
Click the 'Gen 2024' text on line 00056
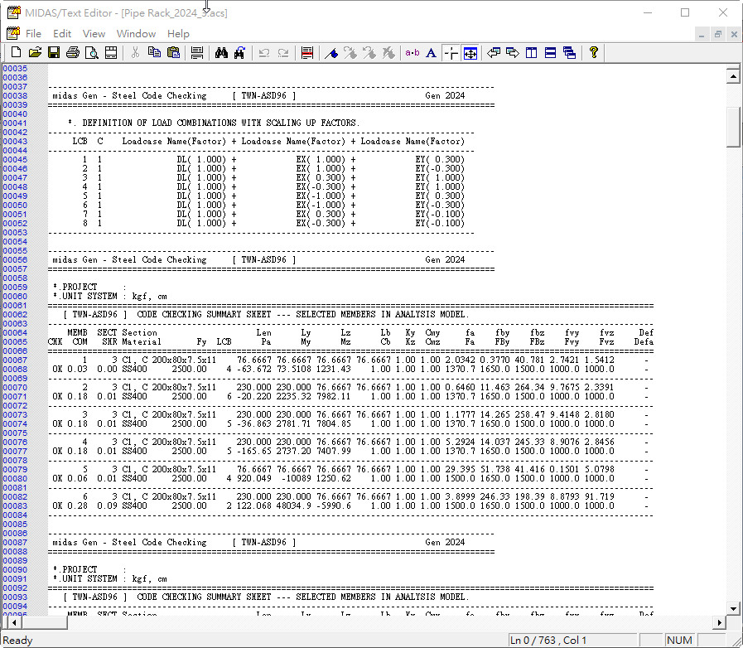[x=445, y=259]
